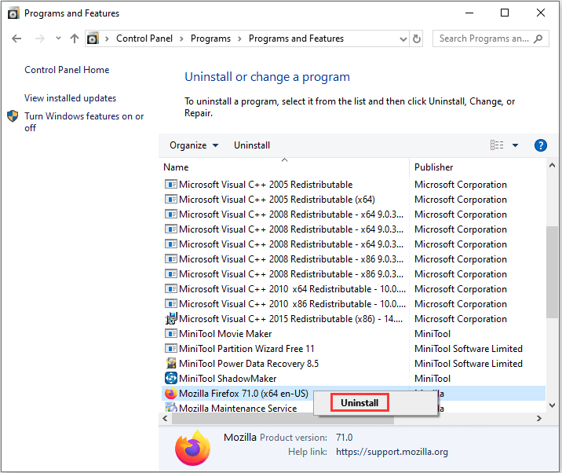Open Turn Windows features on or off

point(84,122)
